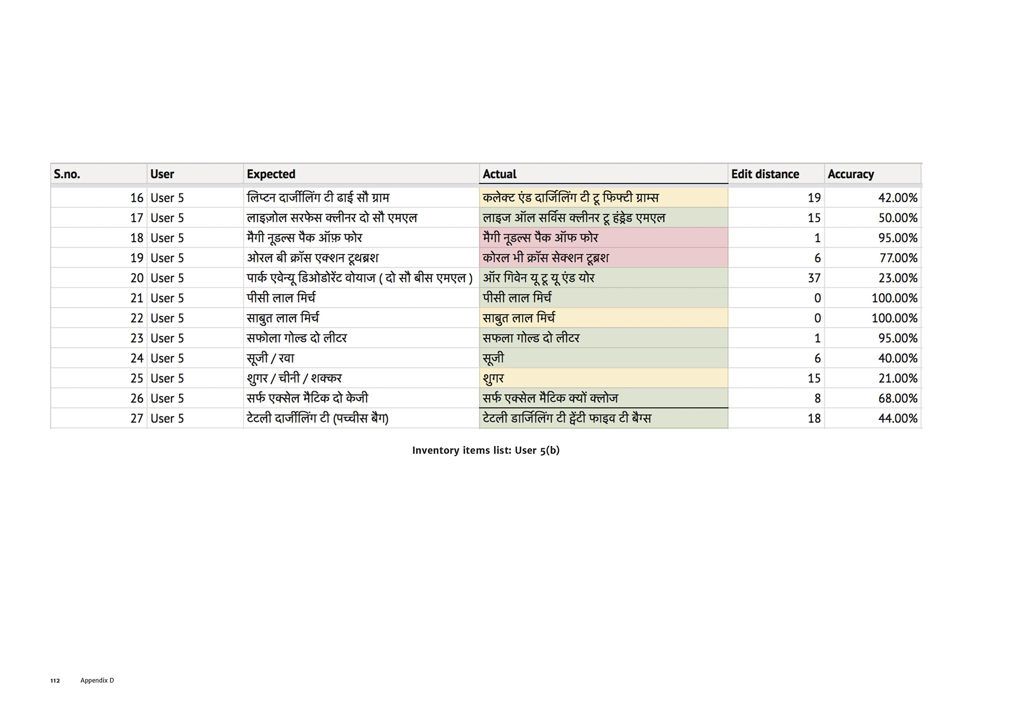Click the S.no. column header
Screen dimensions: 1009x713
tap(67, 174)
